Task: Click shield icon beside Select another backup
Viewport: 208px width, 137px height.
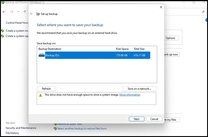Action: [55, 128]
